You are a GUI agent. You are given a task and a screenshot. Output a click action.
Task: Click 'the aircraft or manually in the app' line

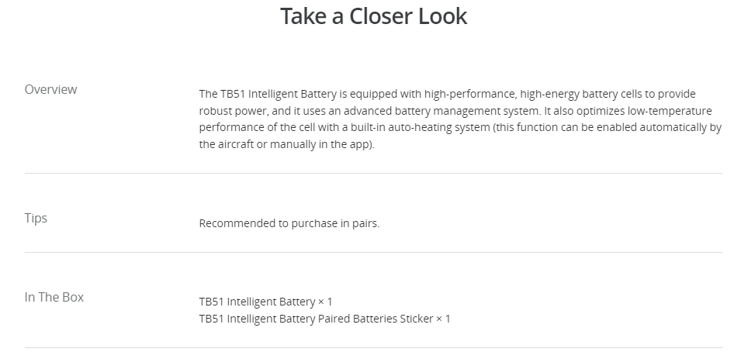(286, 144)
